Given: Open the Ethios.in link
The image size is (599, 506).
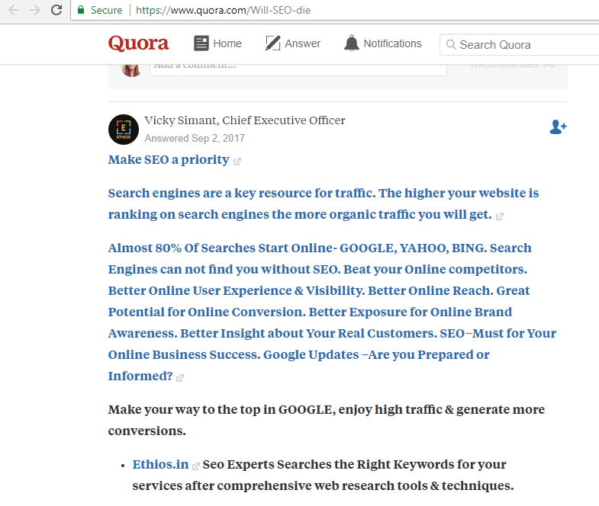Looking at the screenshot, I should tap(160, 464).
